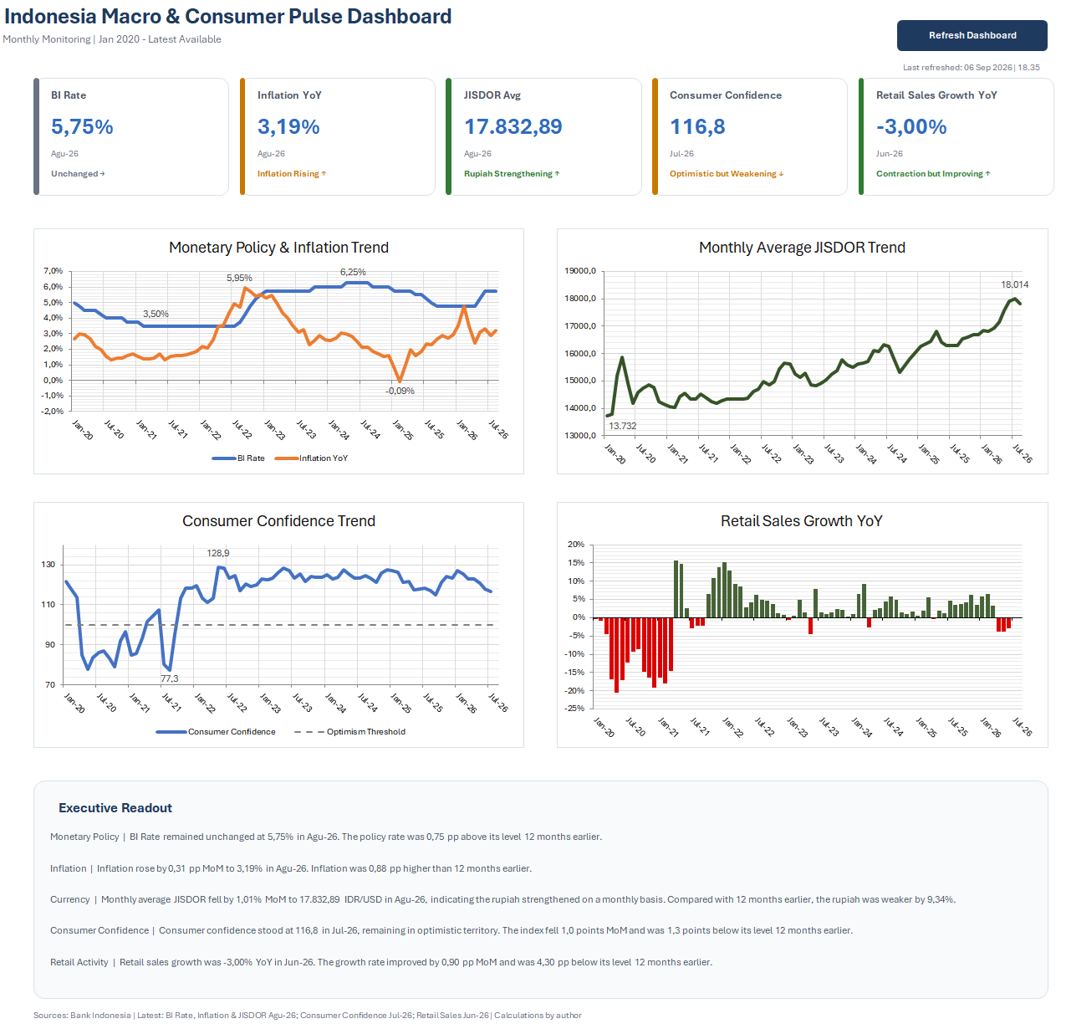Click the Consumer Confidence readout sentence
Viewport: 1071px width, 1034px height.
pos(451,930)
